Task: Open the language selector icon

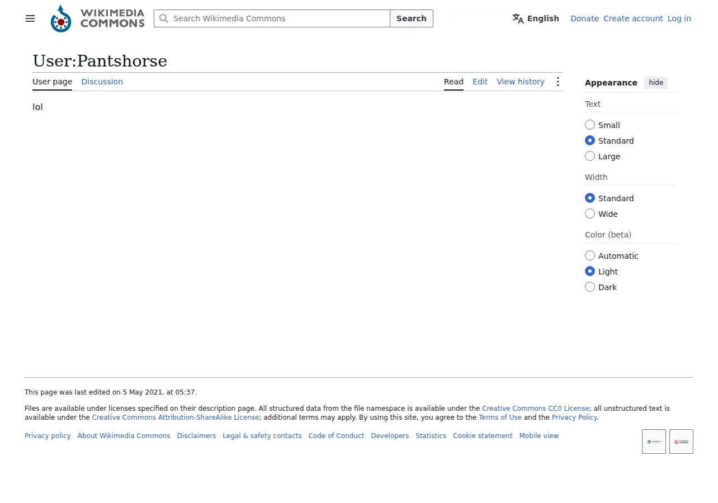Action: (x=518, y=18)
